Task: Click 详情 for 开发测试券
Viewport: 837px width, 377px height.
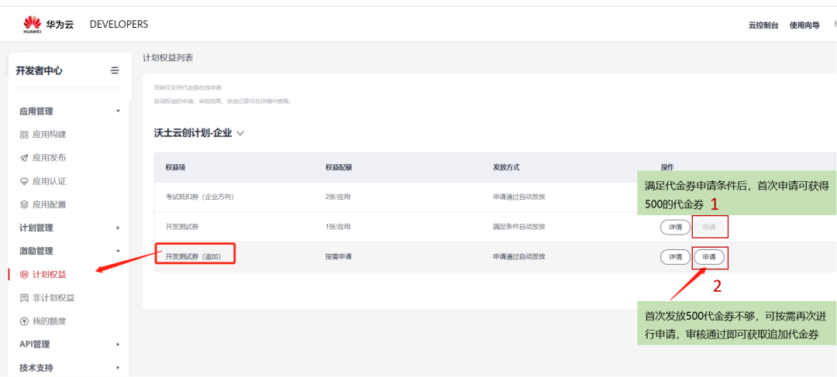Action: (675, 227)
